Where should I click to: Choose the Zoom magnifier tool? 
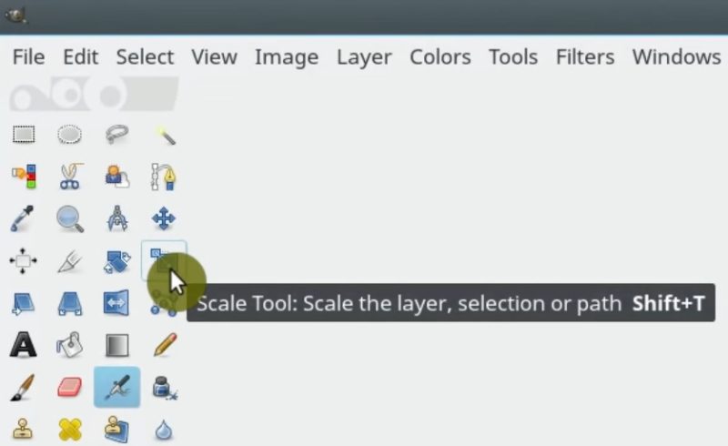(x=70, y=218)
